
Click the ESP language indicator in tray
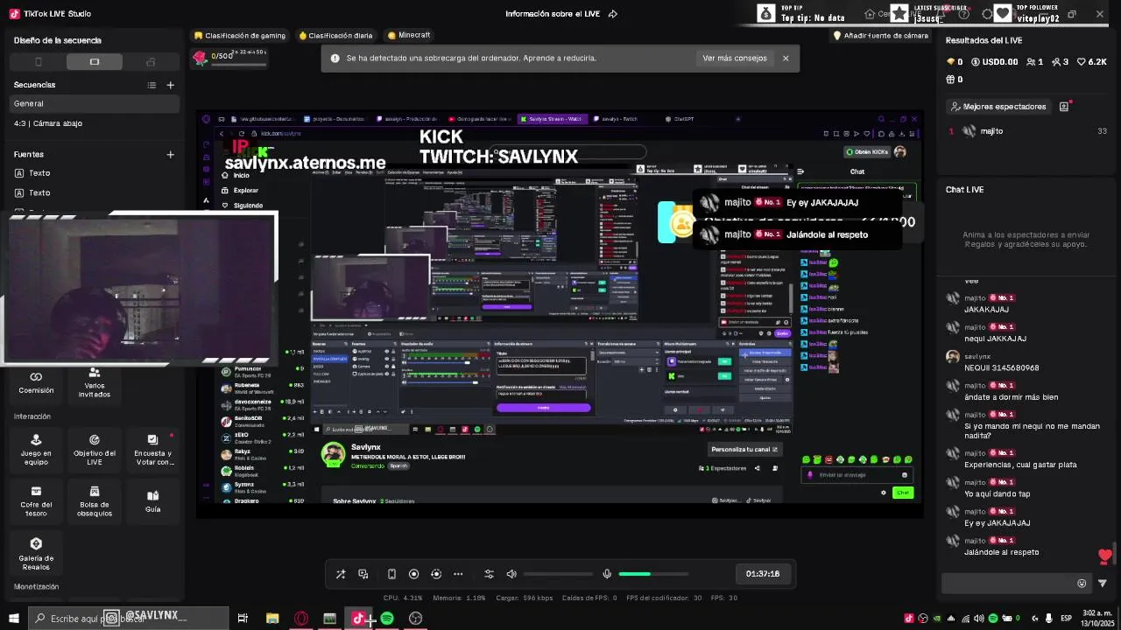click(1066, 619)
